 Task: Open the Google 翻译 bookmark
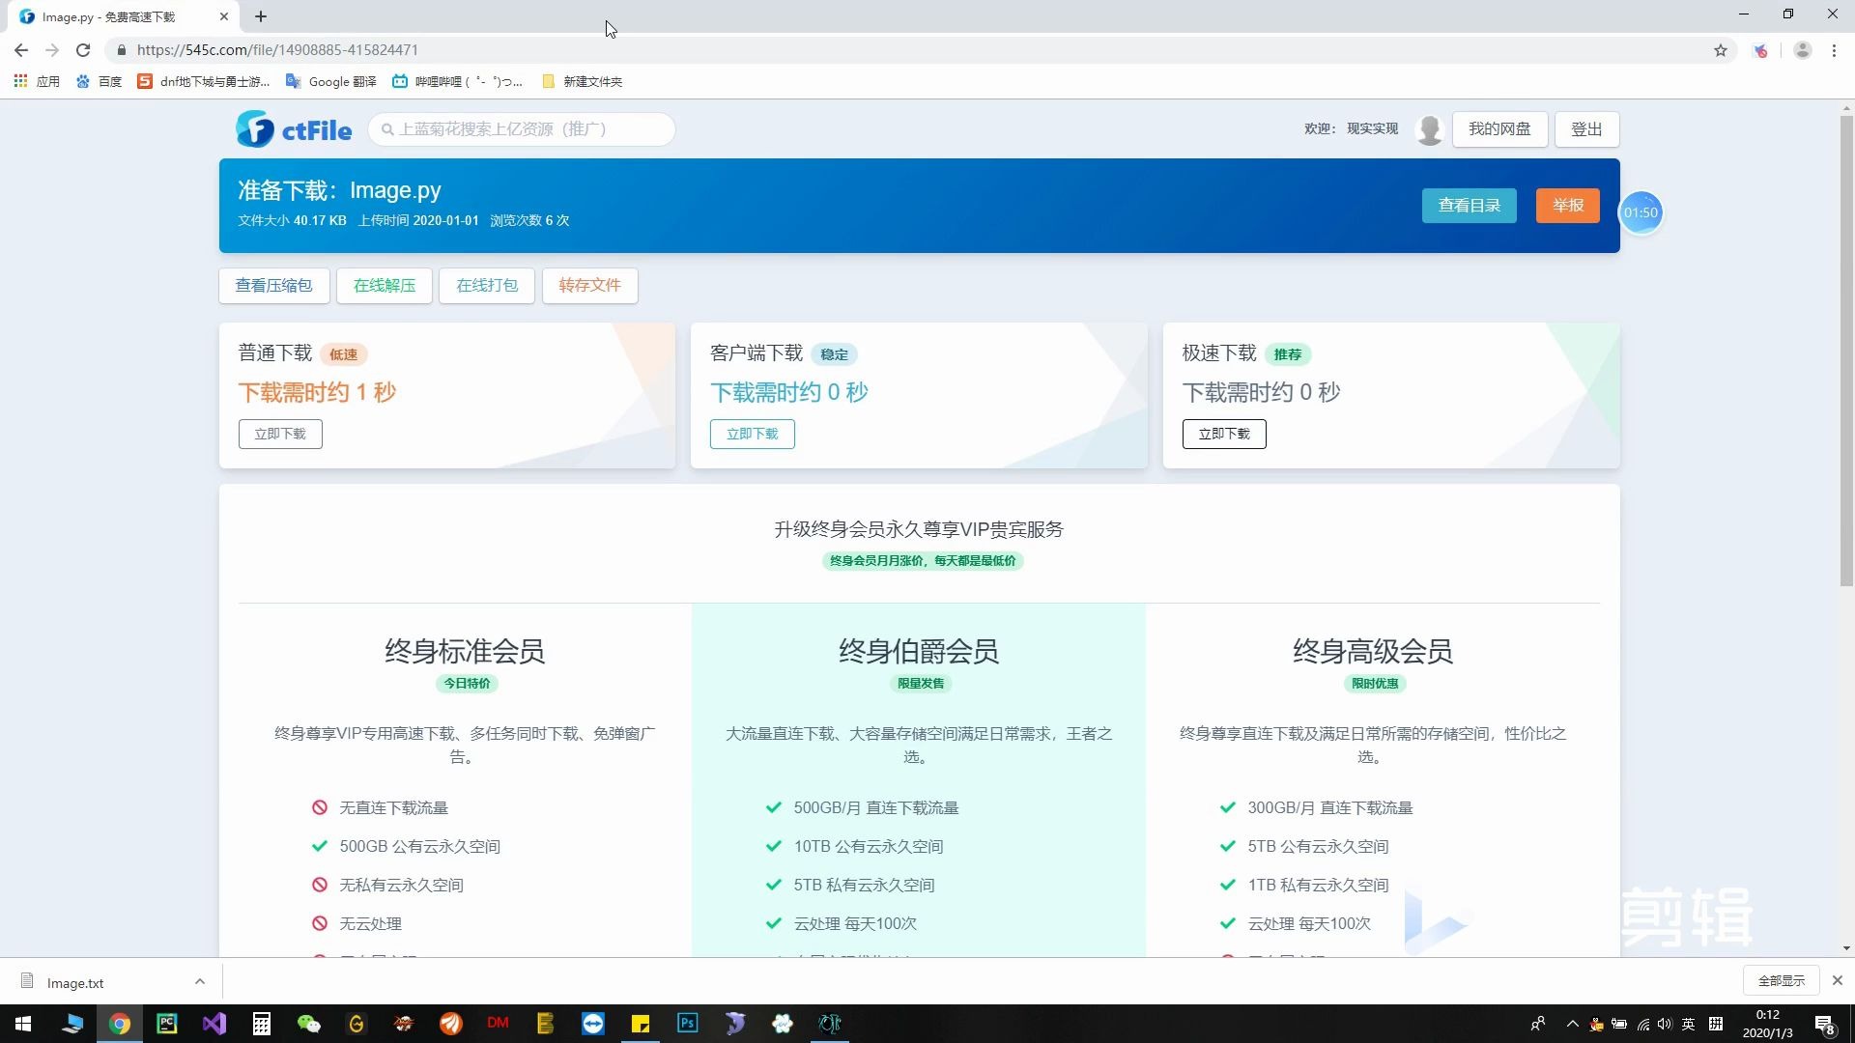pos(331,82)
